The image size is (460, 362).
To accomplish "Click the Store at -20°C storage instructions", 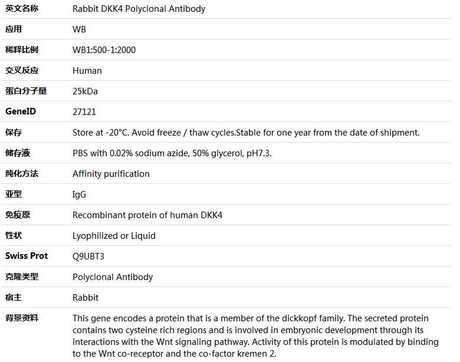I will point(246,133).
